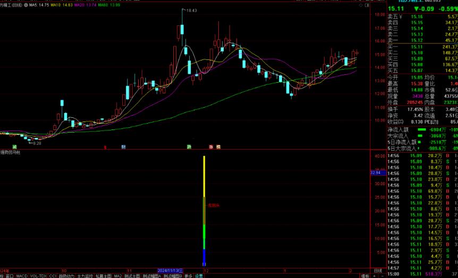This screenshot has height=278, width=458.
Task: Click the 5日净流入额 -2510万 row
Action: pyautogui.click(x=422, y=142)
